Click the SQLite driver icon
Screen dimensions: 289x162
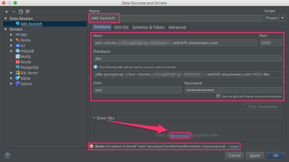pyautogui.click(x=18, y=78)
